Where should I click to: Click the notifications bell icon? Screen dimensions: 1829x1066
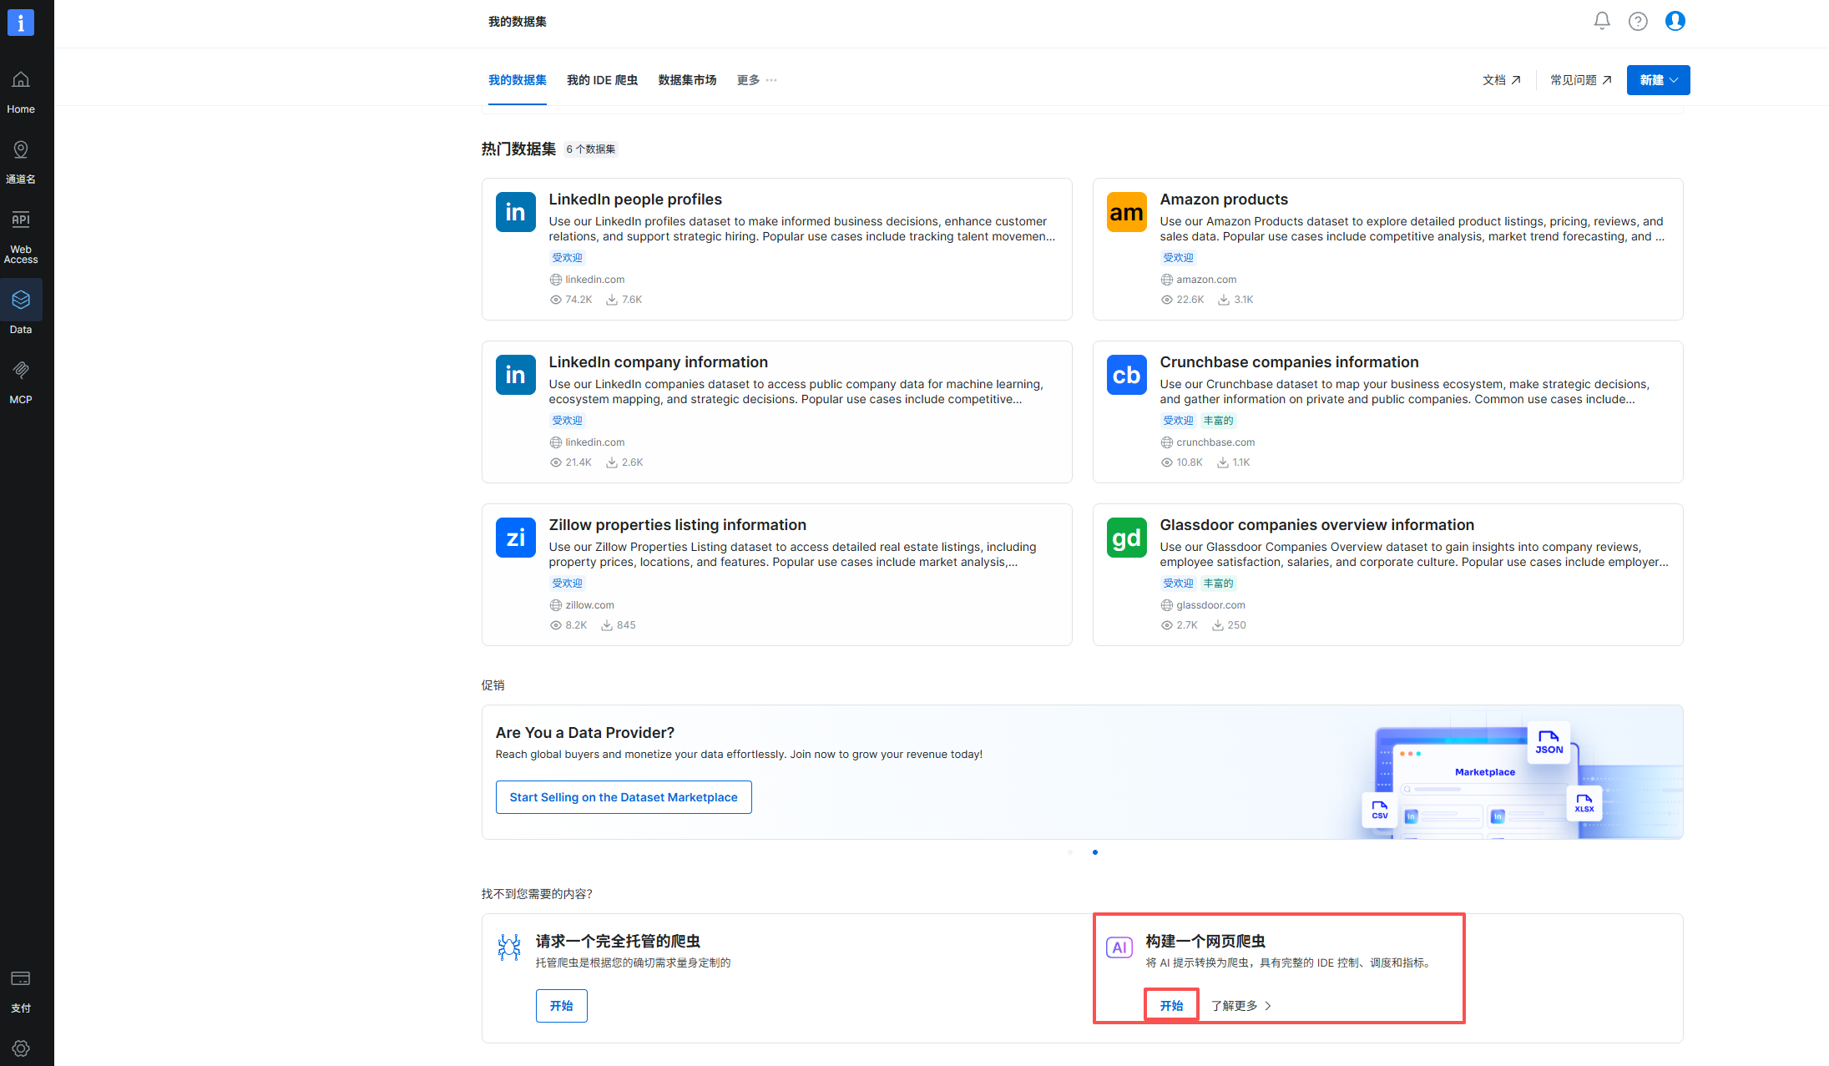[x=1601, y=21]
